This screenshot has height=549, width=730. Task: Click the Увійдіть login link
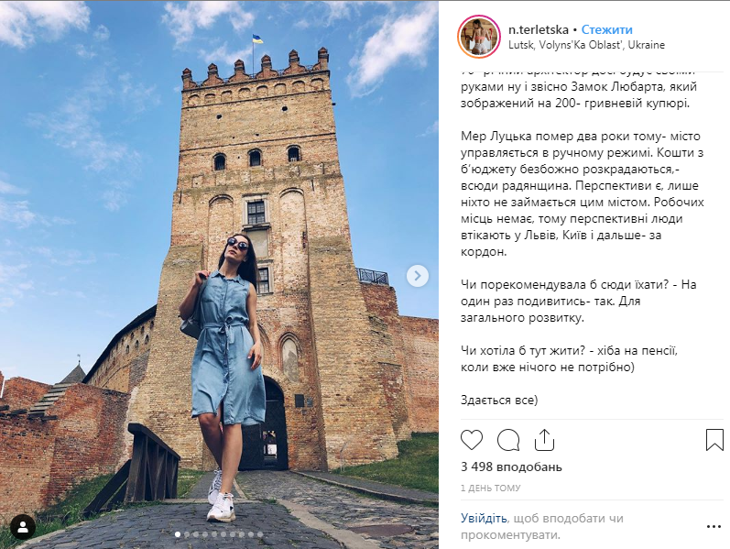[x=484, y=518]
